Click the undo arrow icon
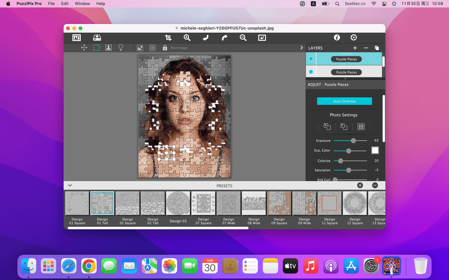 [205, 38]
